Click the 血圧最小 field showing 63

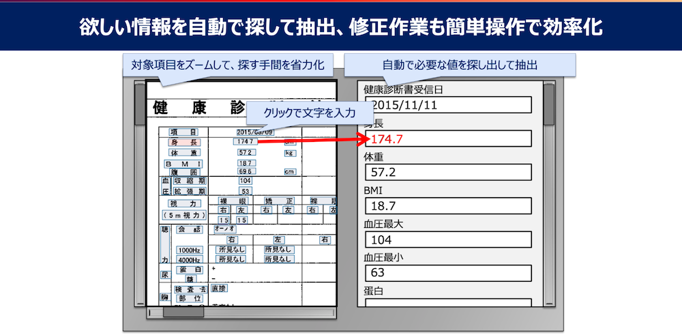[x=448, y=273]
